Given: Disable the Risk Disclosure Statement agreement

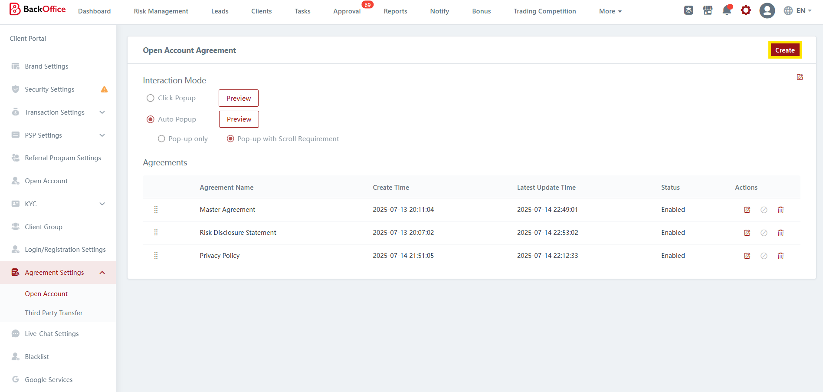Looking at the screenshot, I should pyautogui.click(x=764, y=233).
